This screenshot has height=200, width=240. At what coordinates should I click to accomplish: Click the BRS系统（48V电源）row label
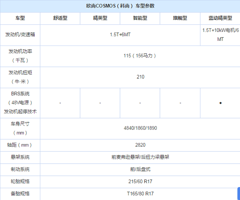click(20, 103)
